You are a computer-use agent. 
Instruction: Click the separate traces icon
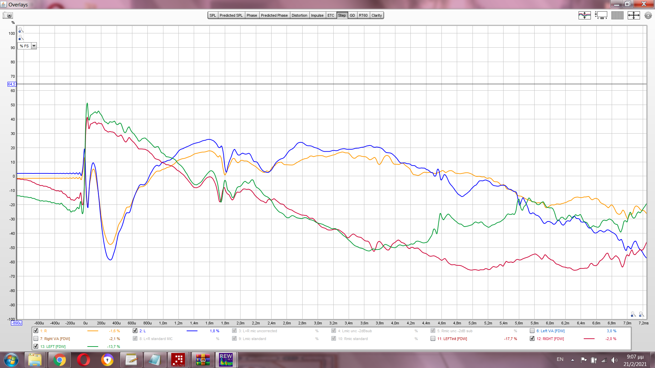click(x=584, y=15)
